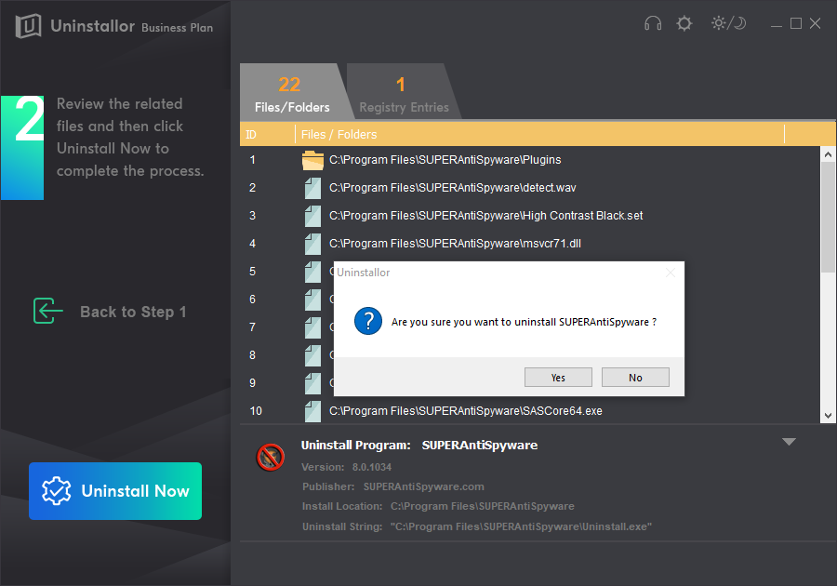Select the msvcr71.dll path entry

(455, 244)
